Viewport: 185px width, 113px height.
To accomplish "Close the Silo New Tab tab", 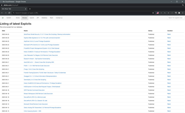I will pos(26,9).
